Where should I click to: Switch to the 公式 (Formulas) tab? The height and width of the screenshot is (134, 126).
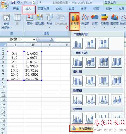59,9
